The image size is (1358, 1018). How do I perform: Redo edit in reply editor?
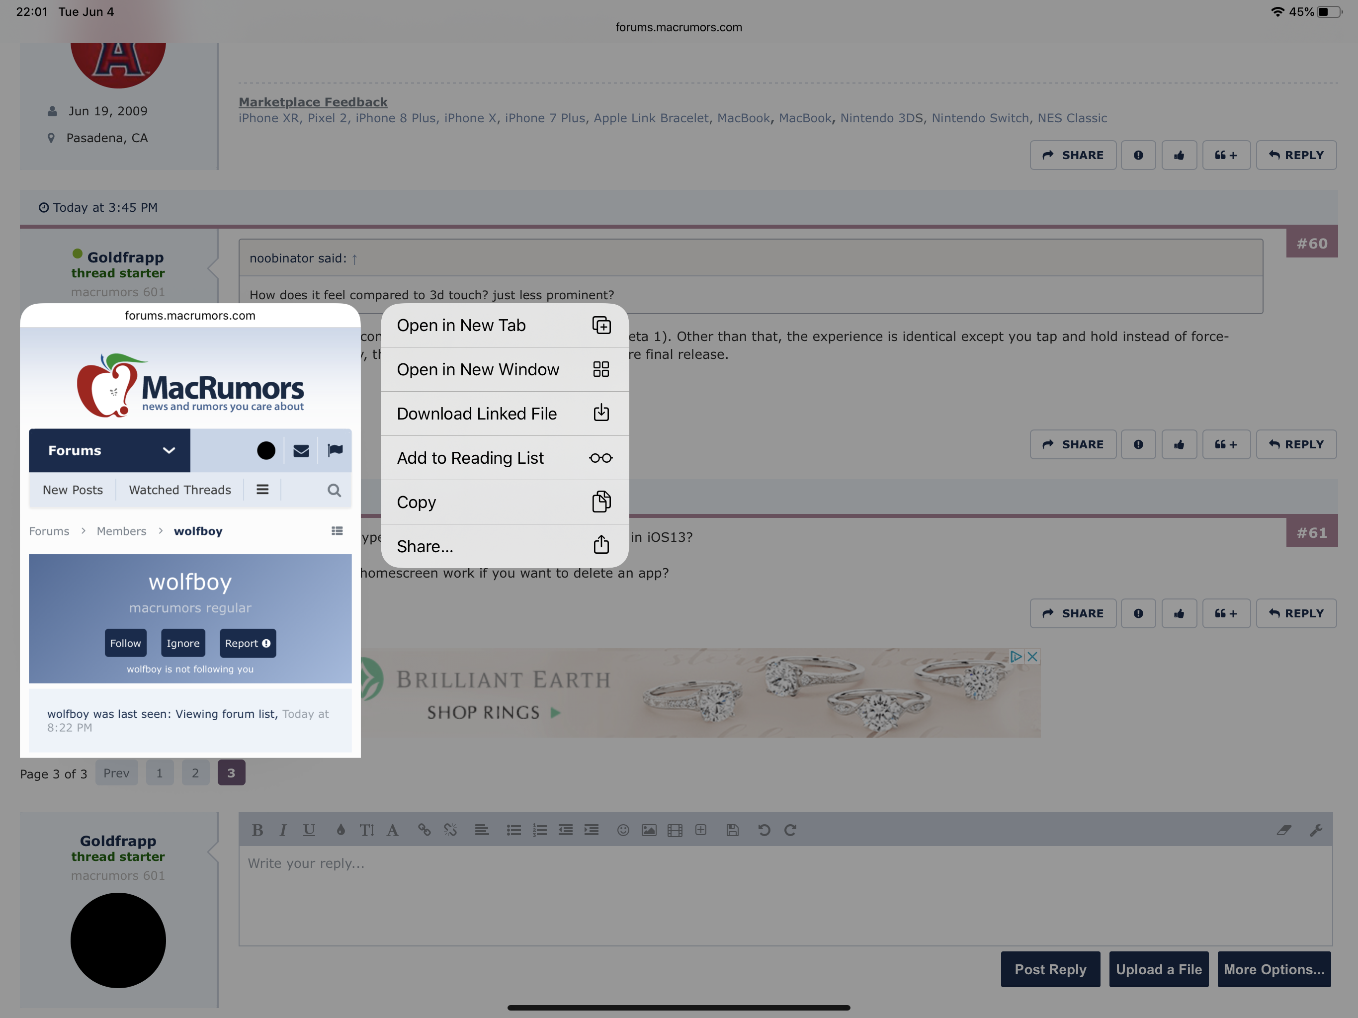coord(790,830)
